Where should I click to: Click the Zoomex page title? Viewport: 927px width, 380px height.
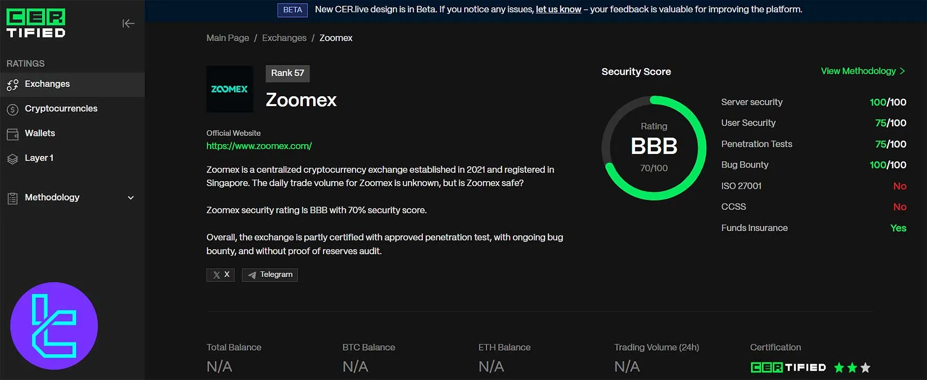[x=301, y=100]
